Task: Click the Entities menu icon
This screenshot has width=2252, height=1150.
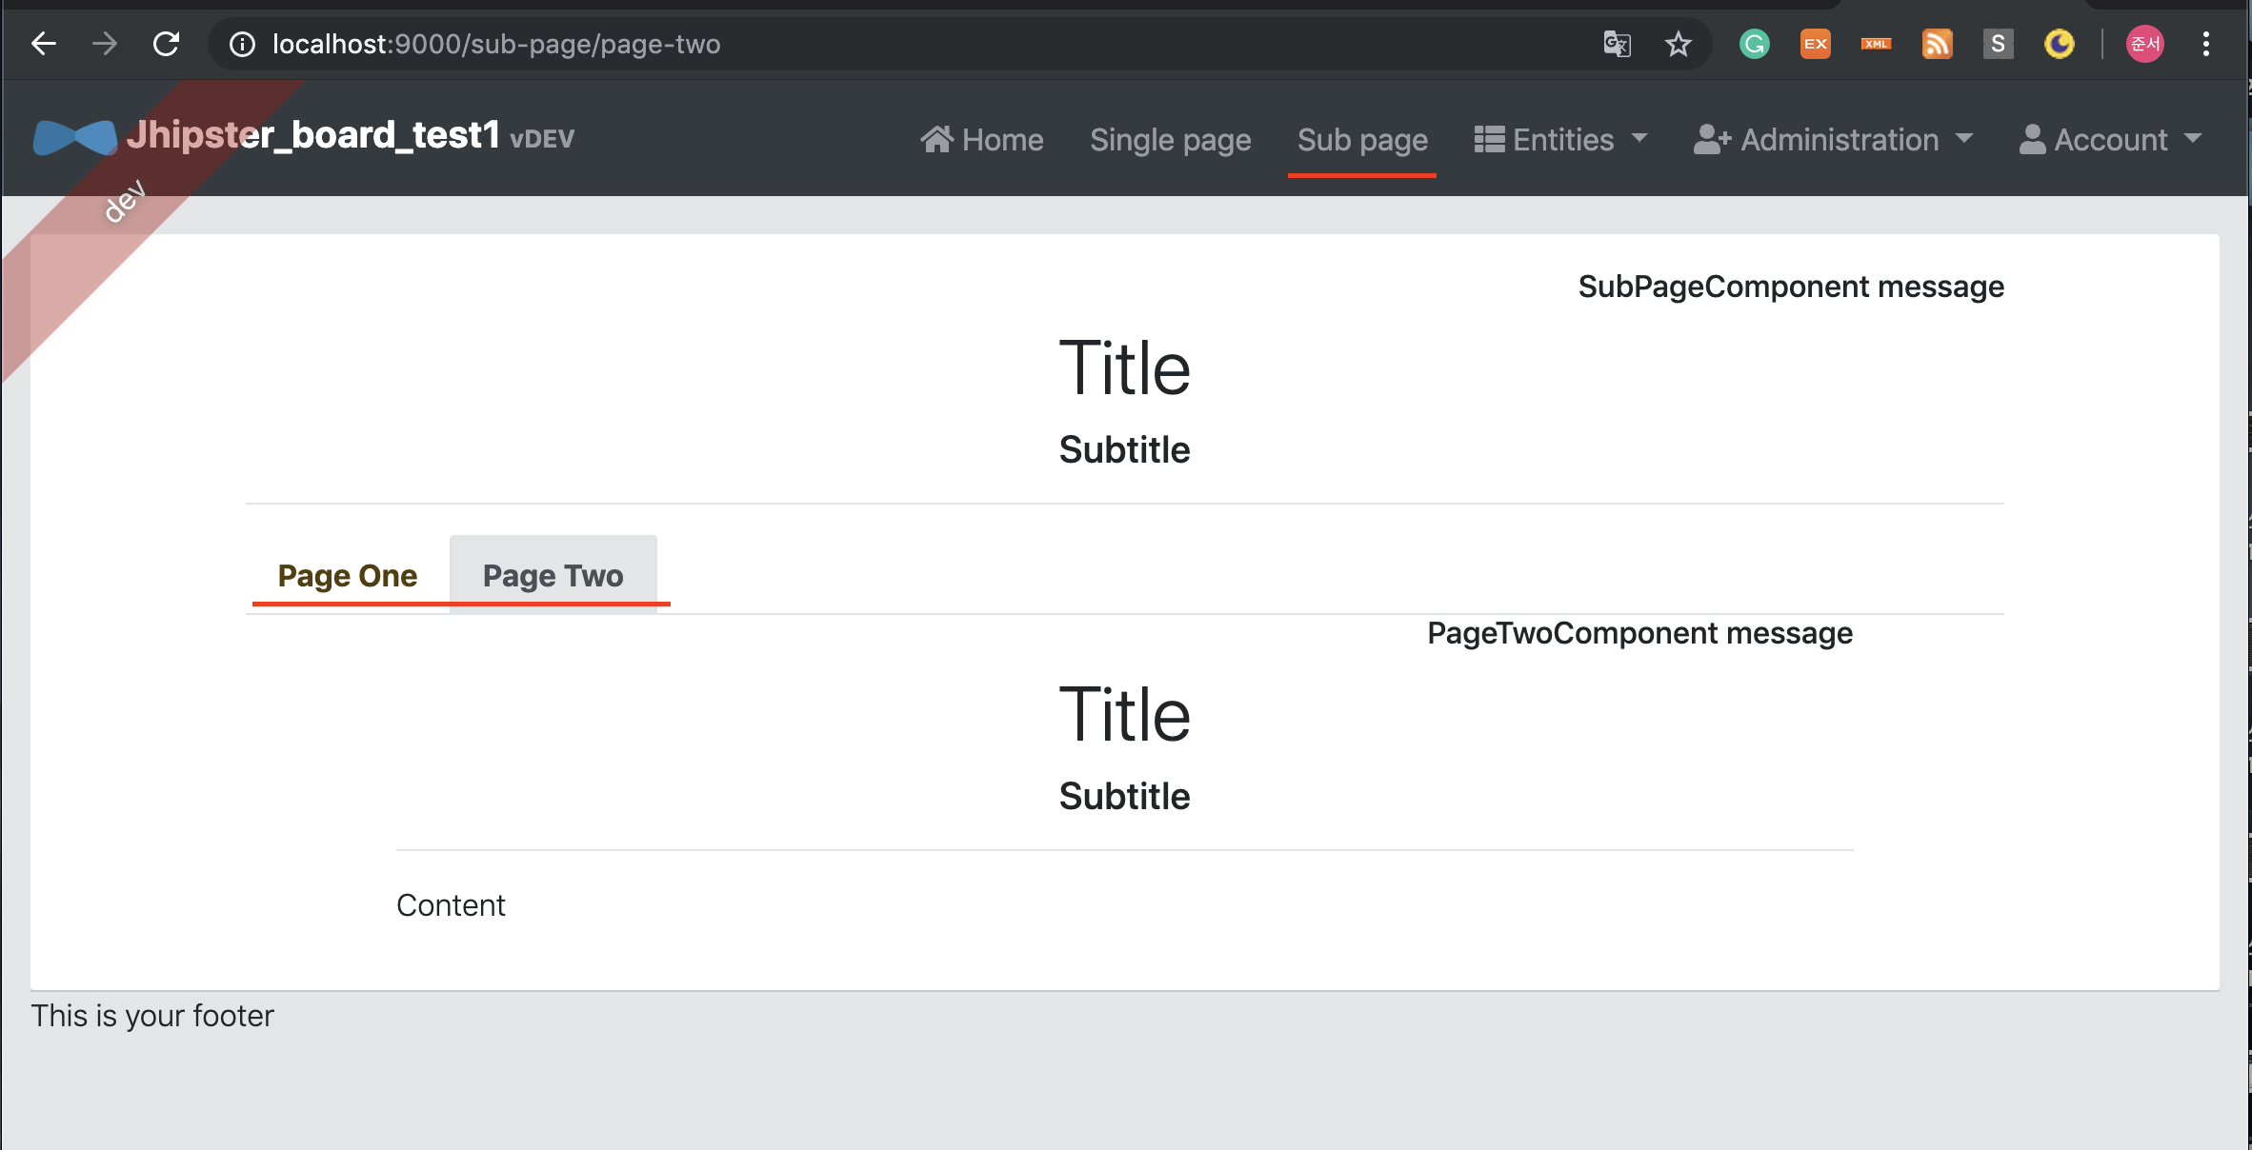Action: coord(1488,138)
